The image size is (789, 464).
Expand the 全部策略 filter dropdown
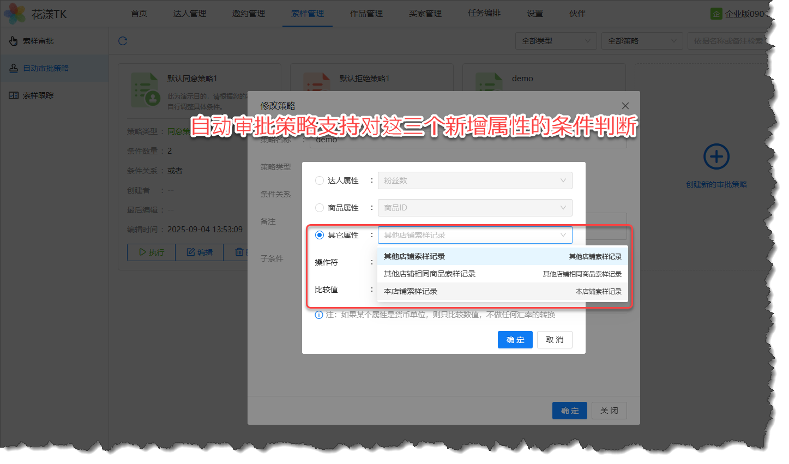642,41
